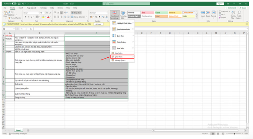Click the Delete cells icon
This screenshot has height=139, width=253.
pos(208,14)
